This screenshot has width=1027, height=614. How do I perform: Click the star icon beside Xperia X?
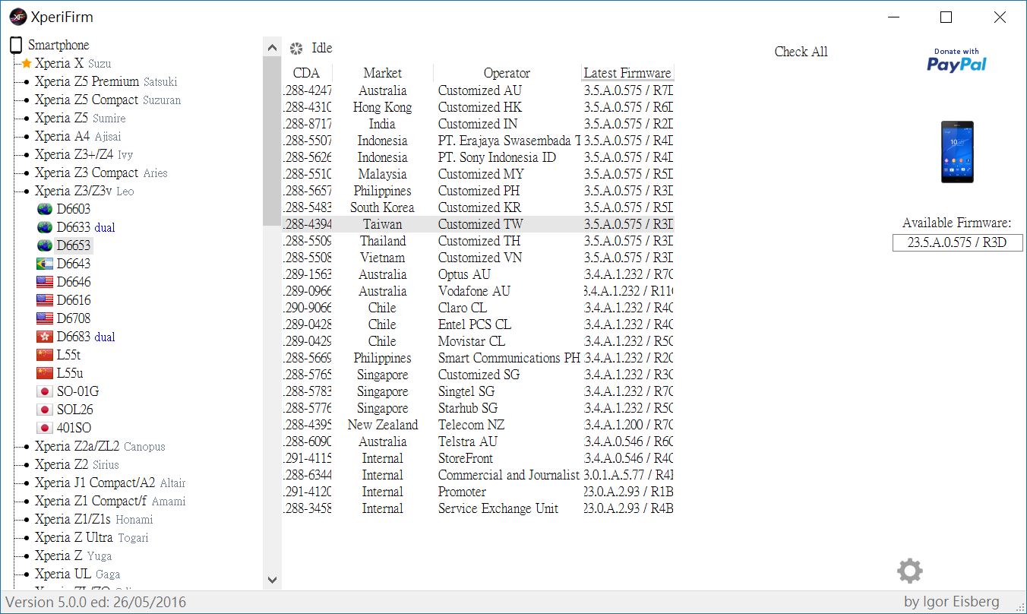(27, 64)
